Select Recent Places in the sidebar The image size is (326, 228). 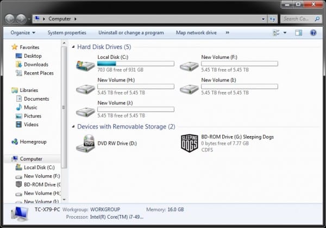click(x=39, y=73)
